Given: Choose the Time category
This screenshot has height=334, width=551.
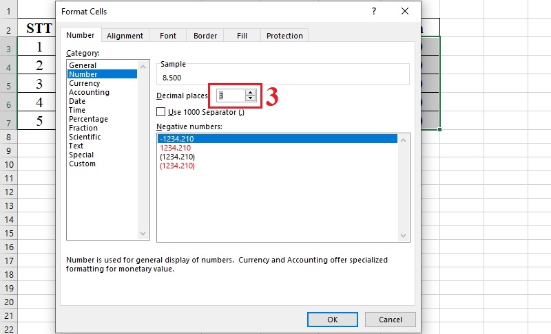Looking at the screenshot, I should 102,110.
